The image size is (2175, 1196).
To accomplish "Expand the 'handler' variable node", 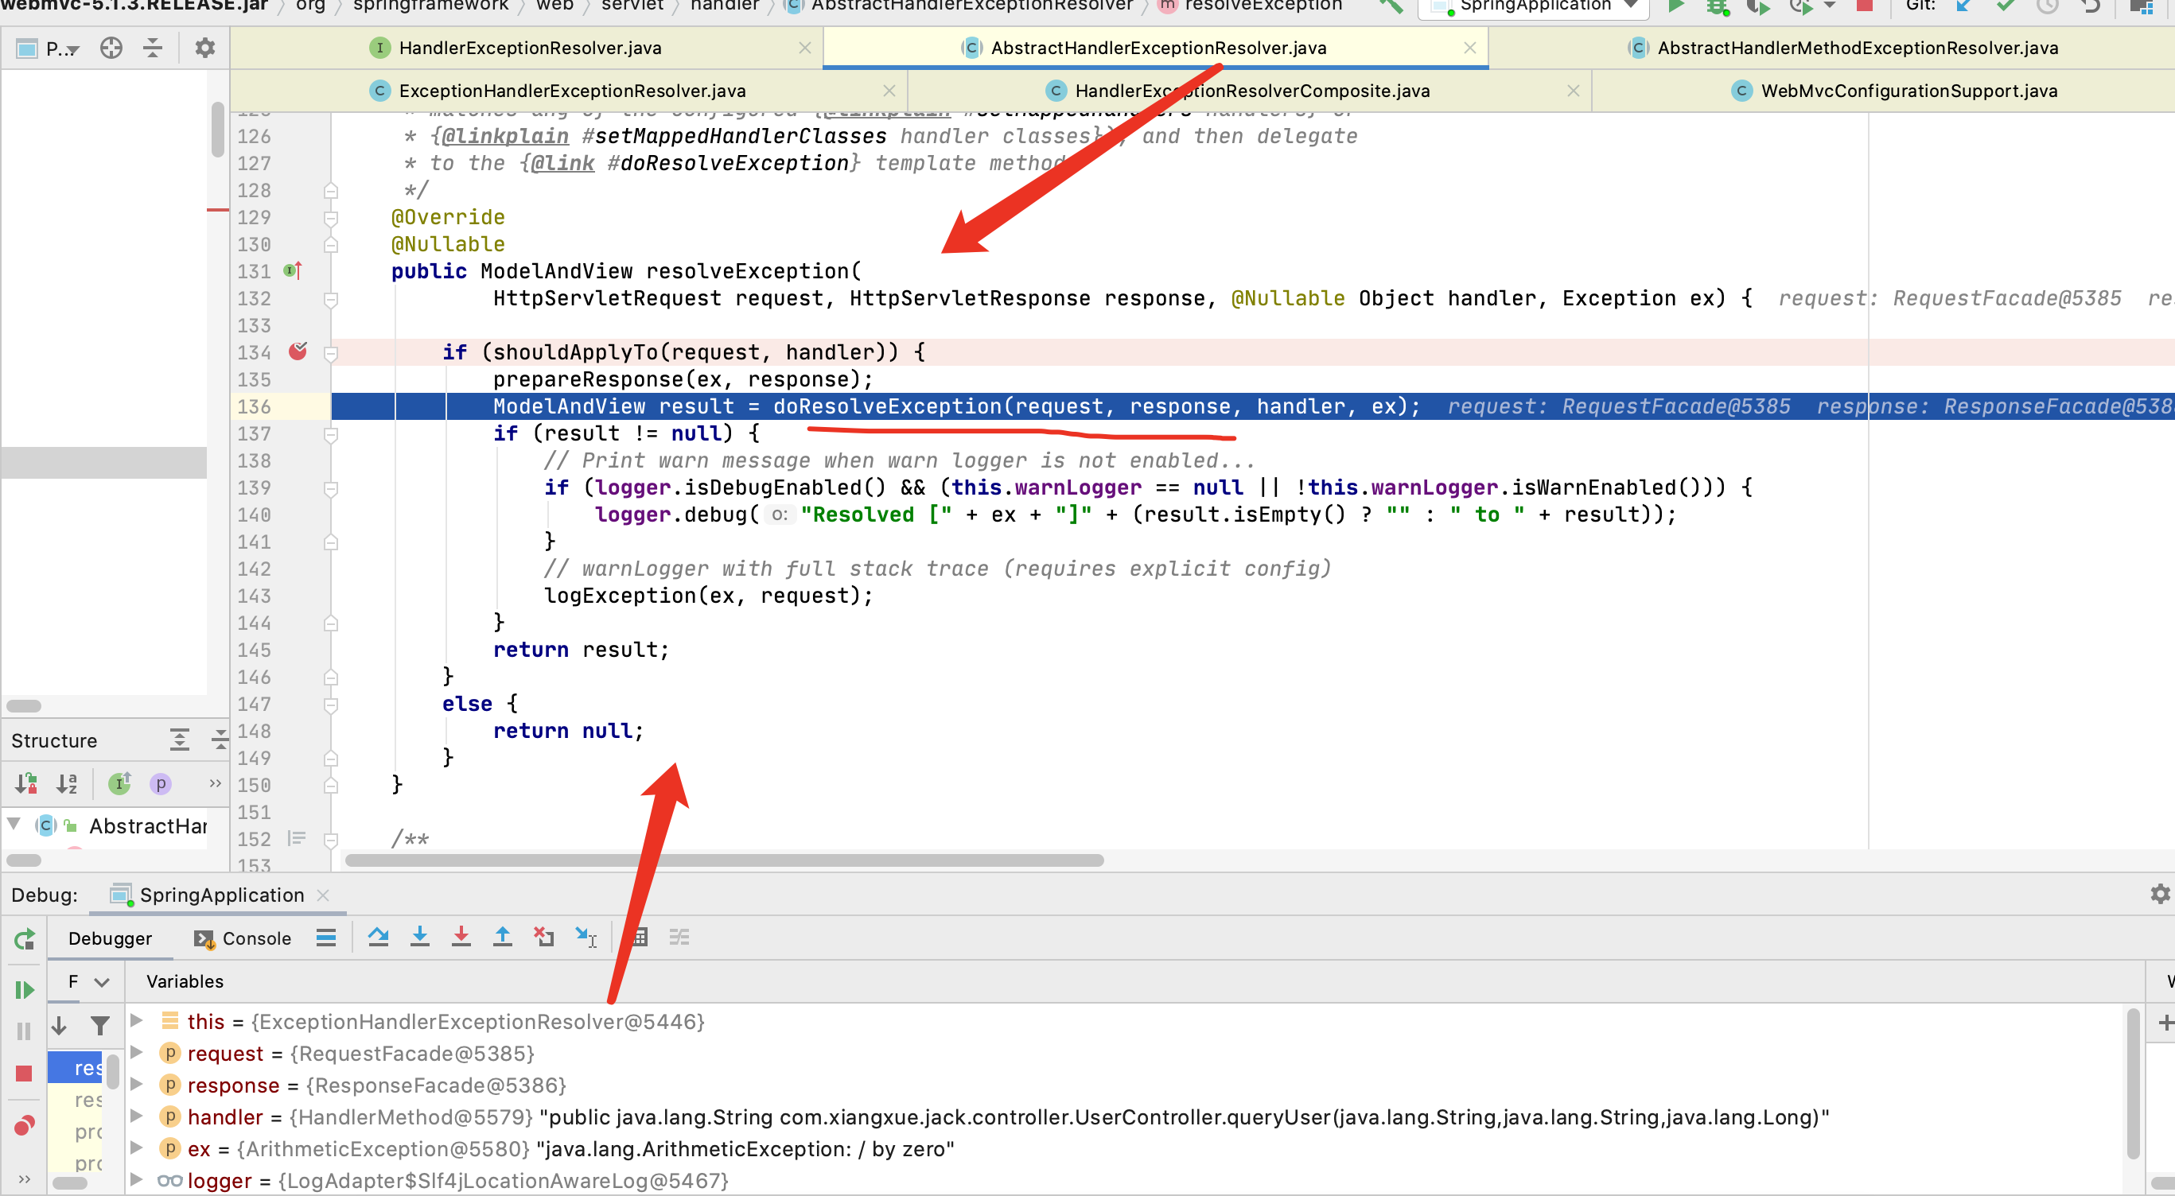I will tap(137, 1116).
